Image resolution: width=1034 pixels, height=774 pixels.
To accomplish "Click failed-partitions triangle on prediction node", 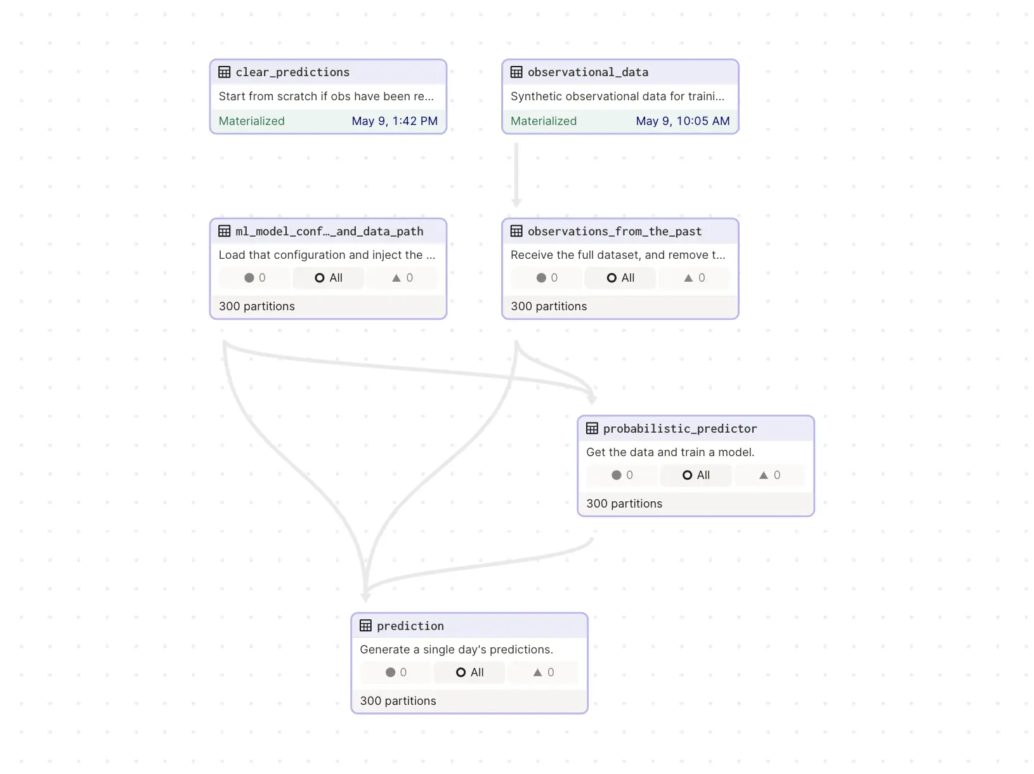I will click(543, 672).
